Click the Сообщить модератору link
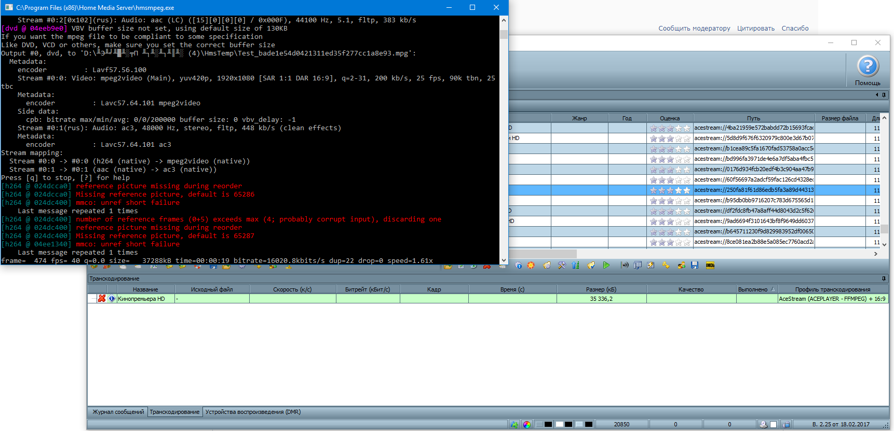Screen dimensions: 894x431 pyautogui.click(x=694, y=29)
